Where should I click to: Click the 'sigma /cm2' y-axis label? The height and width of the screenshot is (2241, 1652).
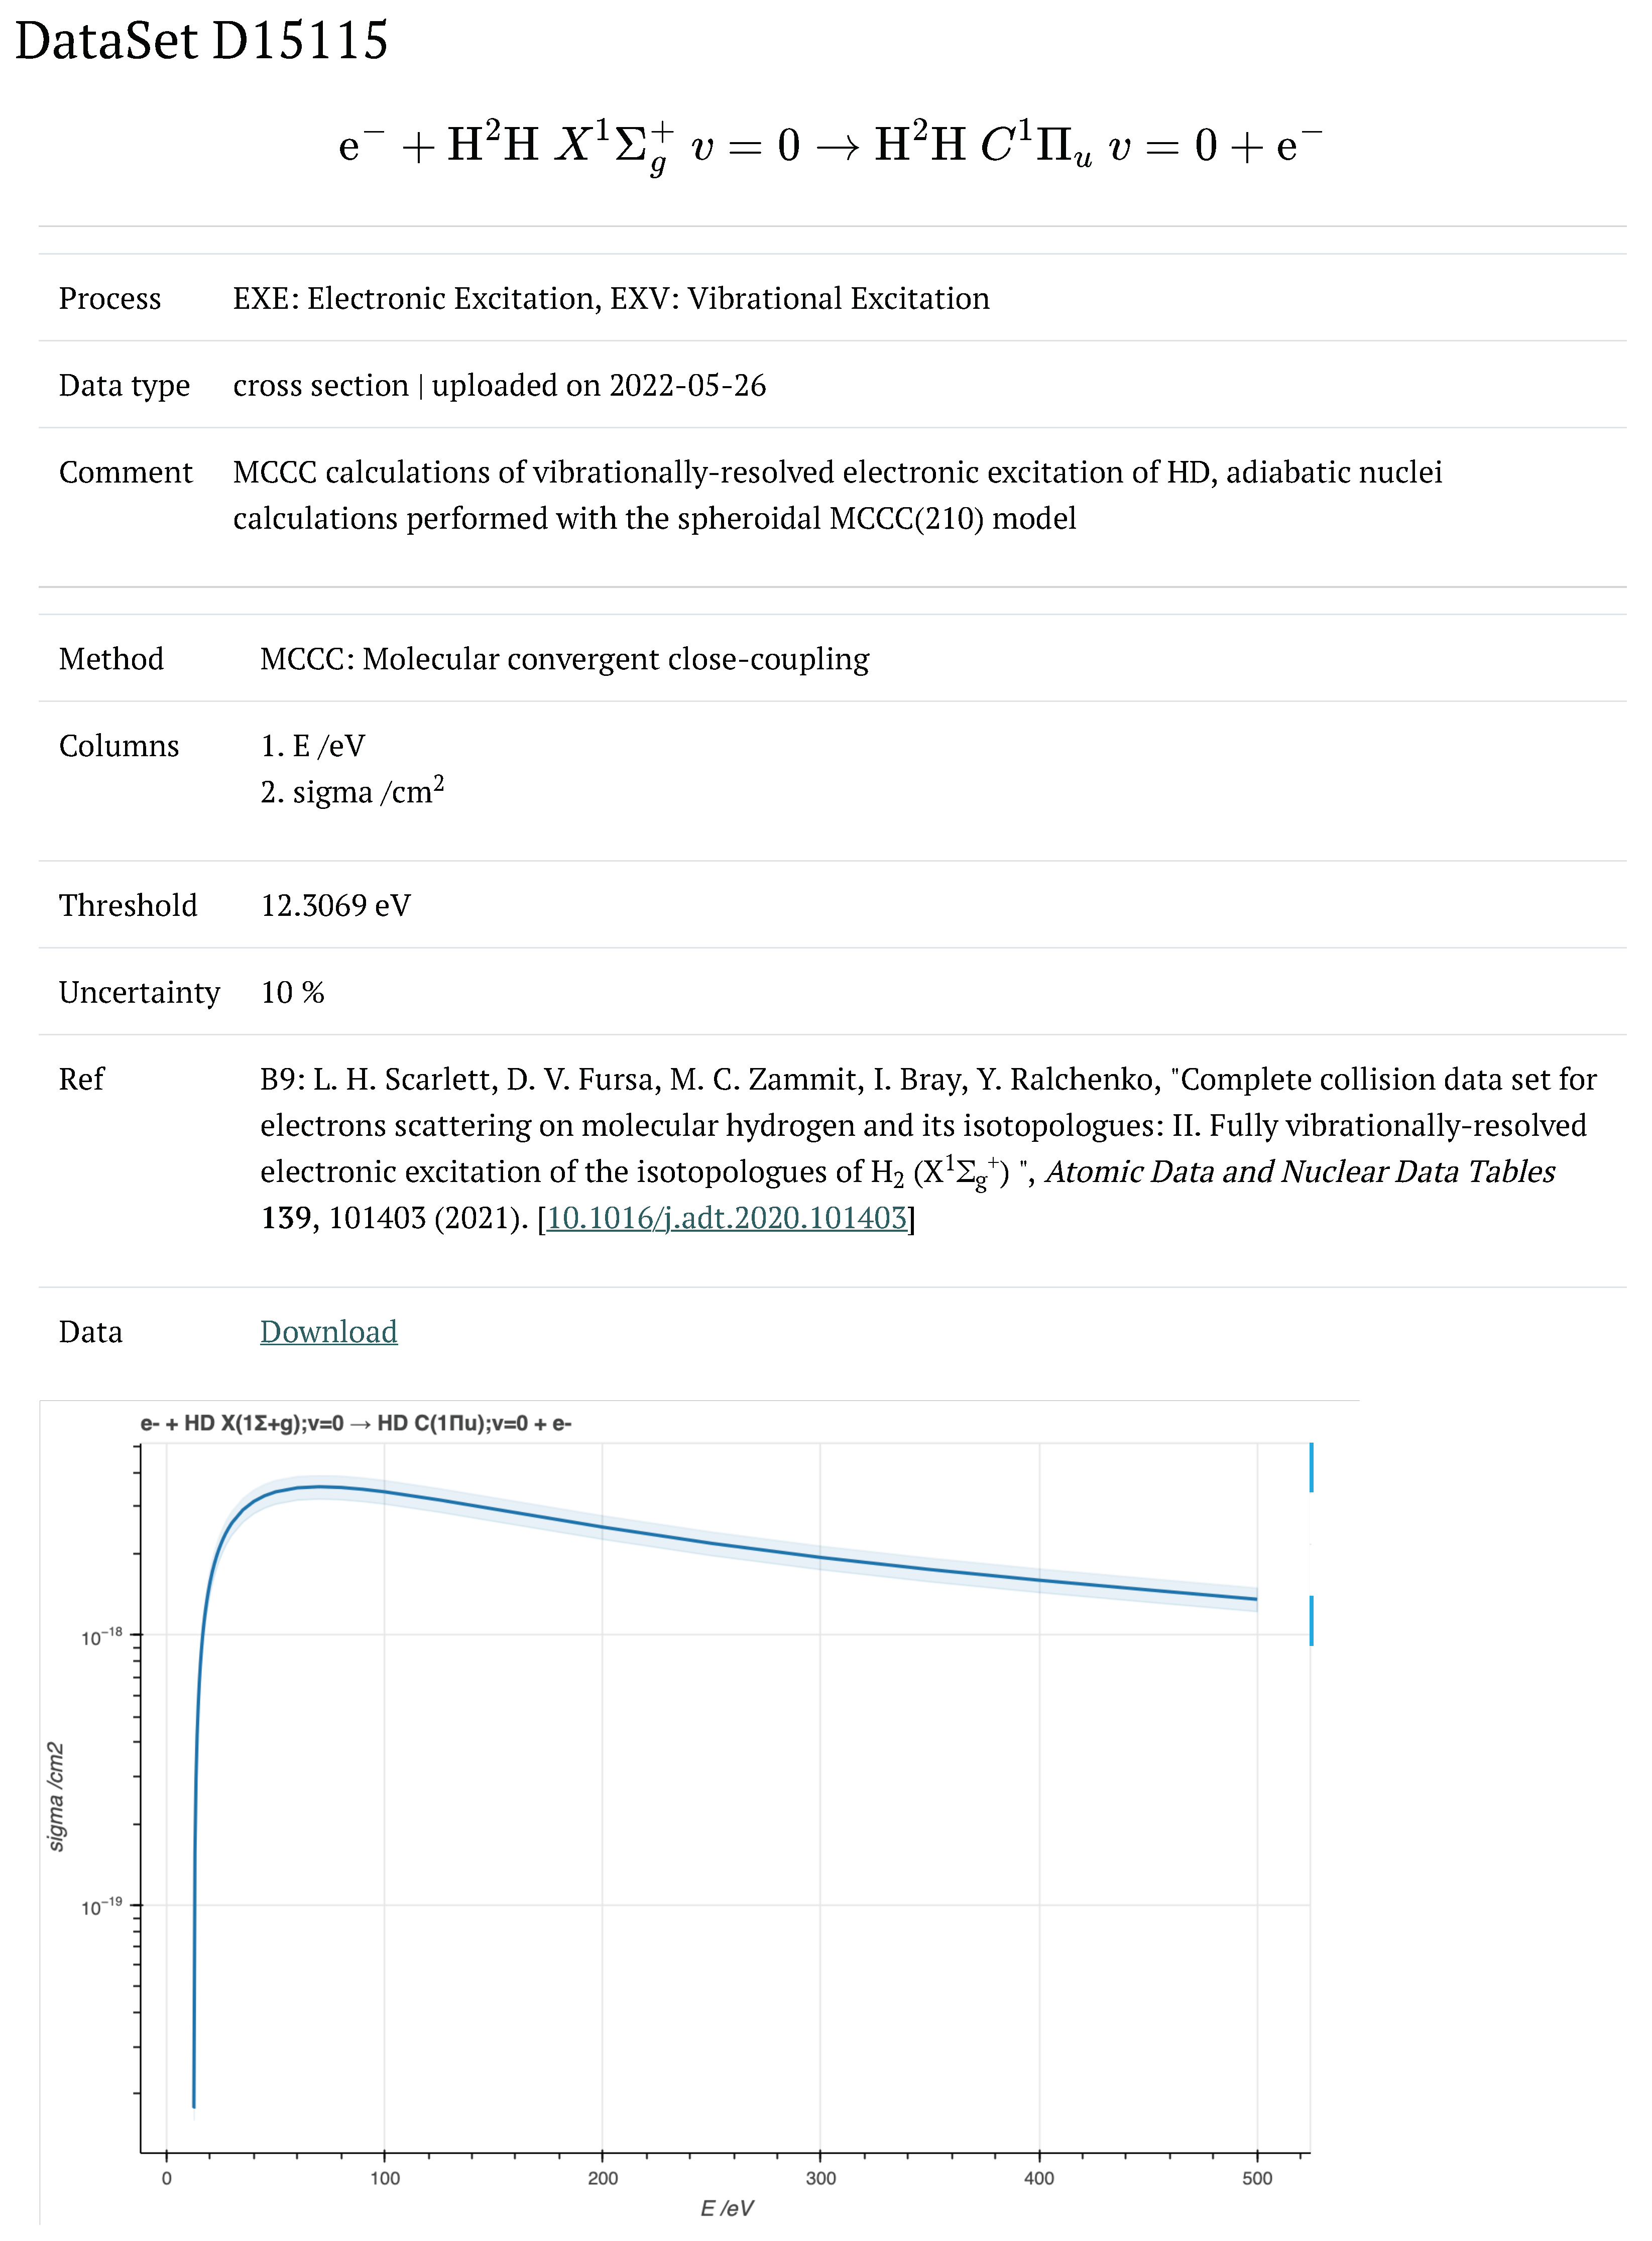click(x=56, y=1797)
